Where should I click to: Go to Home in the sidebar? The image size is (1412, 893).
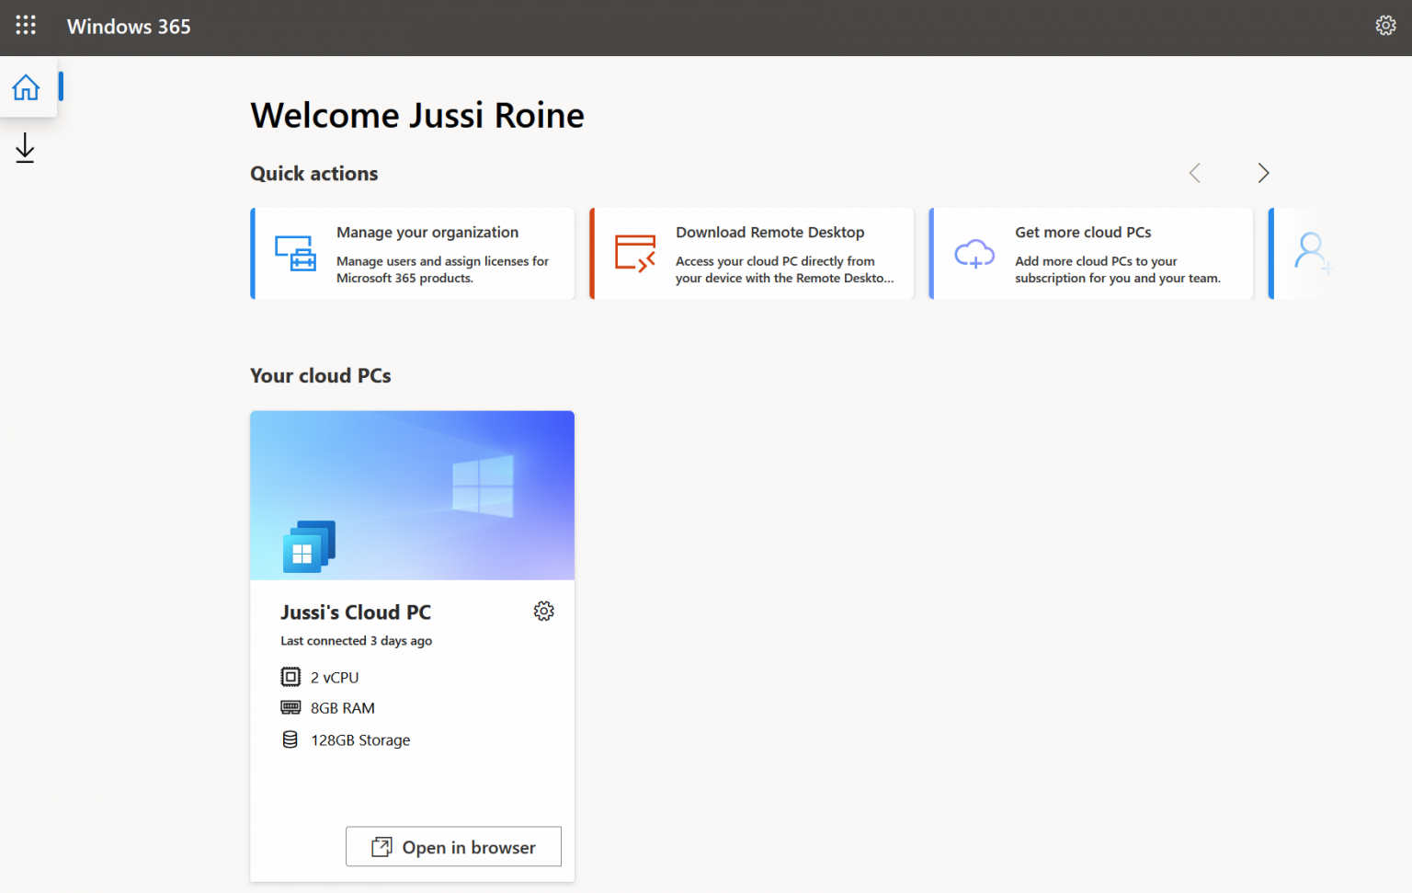(26, 87)
